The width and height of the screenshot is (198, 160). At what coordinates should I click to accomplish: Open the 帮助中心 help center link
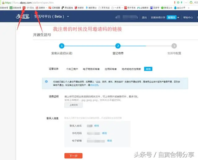pos(188,18)
